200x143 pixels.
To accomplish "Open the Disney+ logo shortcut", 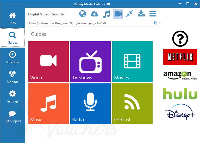I will pos(180,112).
